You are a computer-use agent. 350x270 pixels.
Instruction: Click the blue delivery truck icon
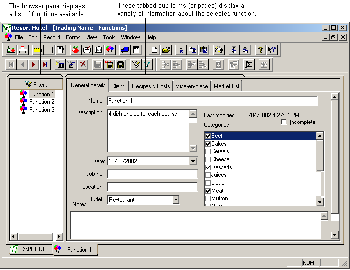(124, 49)
